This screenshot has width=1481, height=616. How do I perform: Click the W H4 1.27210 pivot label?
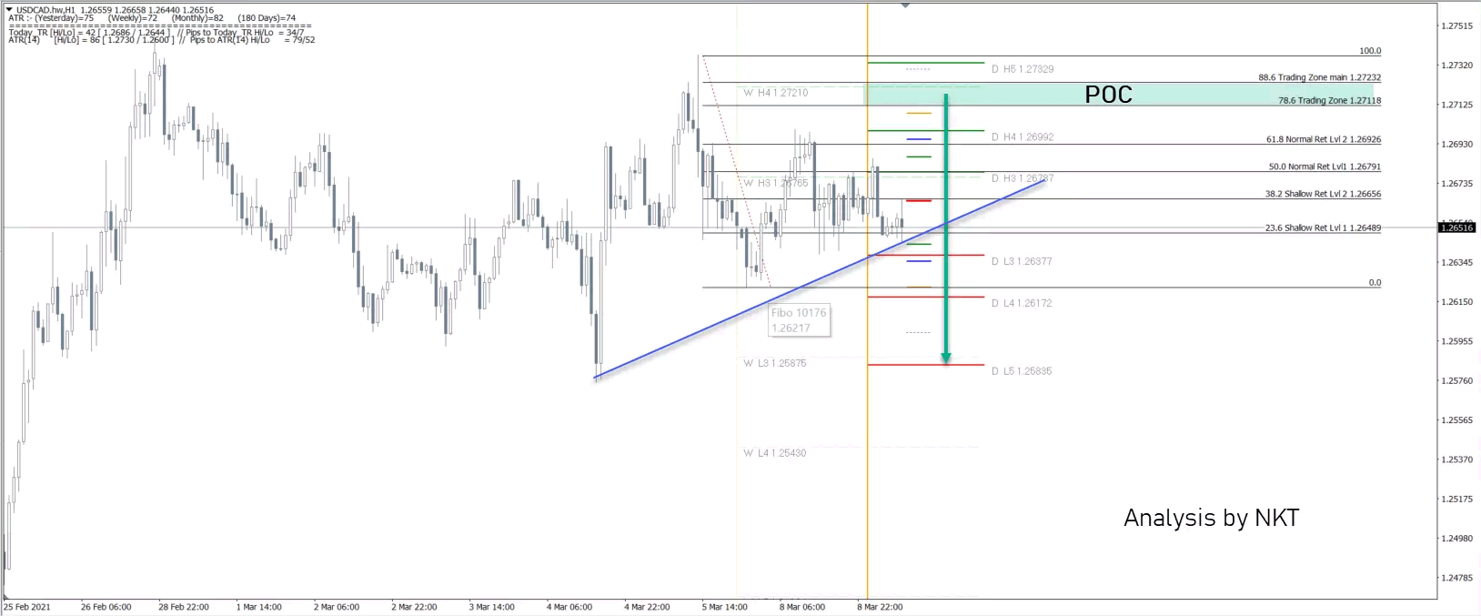coord(775,93)
